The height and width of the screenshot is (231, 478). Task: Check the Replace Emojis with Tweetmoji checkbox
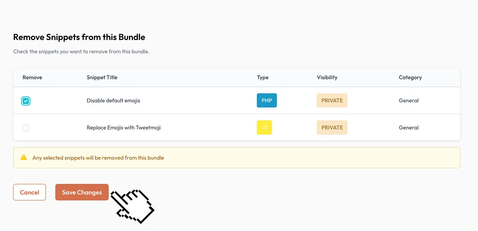(x=26, y=128)
